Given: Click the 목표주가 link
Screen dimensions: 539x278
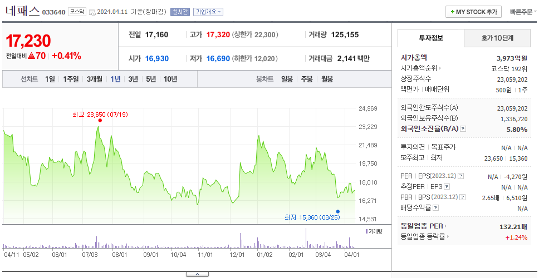Looking at the screenshot, I should click(443, 147).
